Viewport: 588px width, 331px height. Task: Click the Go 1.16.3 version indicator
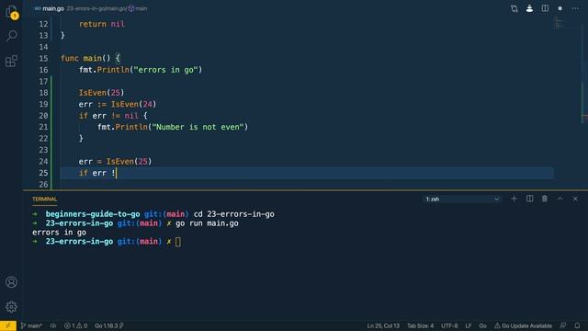pos(109,325)
